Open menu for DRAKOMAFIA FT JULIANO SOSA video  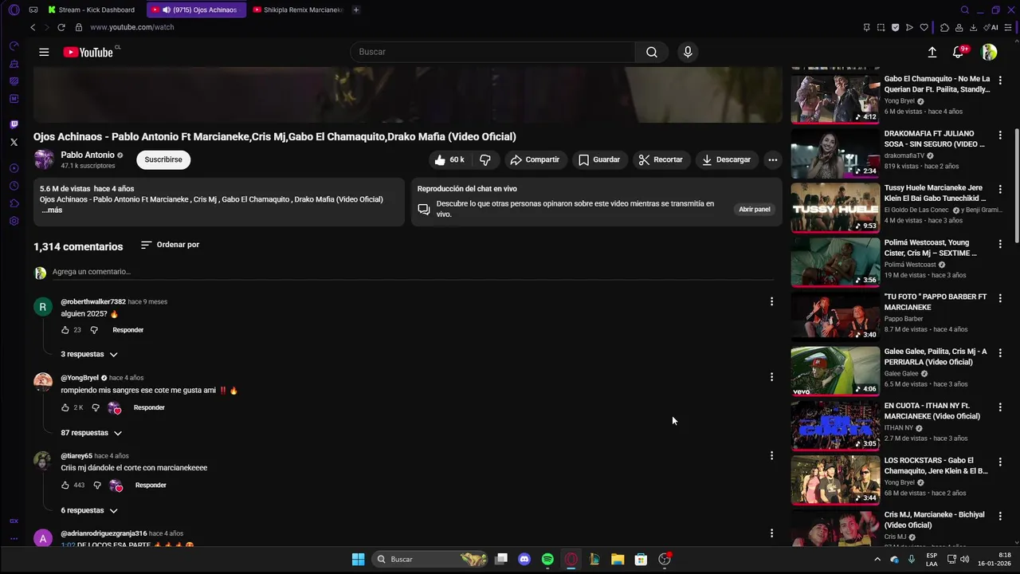click(x=1001, y=135)
